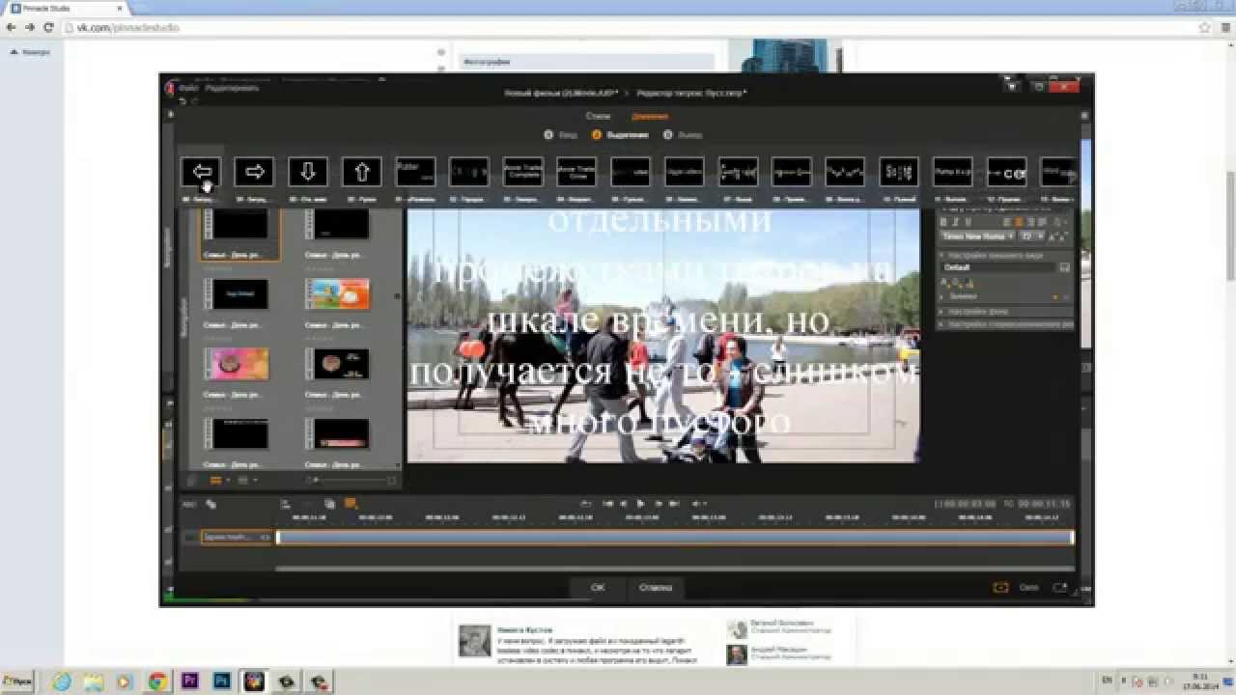The height and width of the screenshot is (695, 1236).
Task: Open the Файл menu in Pinnacle Studio
Action: (187, 88)
